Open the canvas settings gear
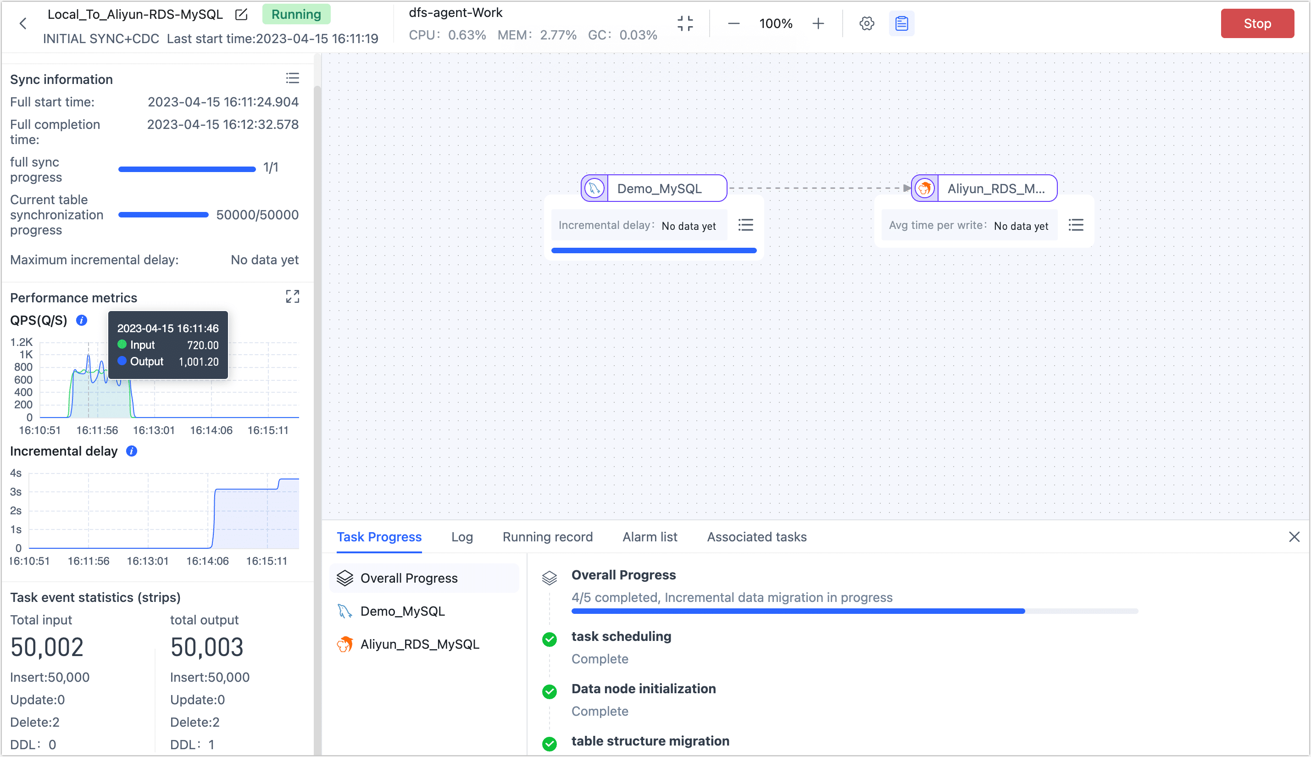This screenshot has width=1311, height=757. [x=866, y=23]
